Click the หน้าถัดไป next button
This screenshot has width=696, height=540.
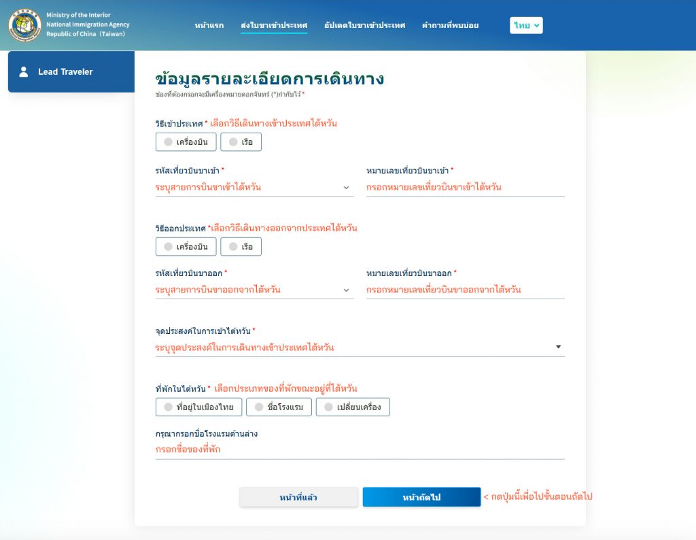click(x=421, y=497)
